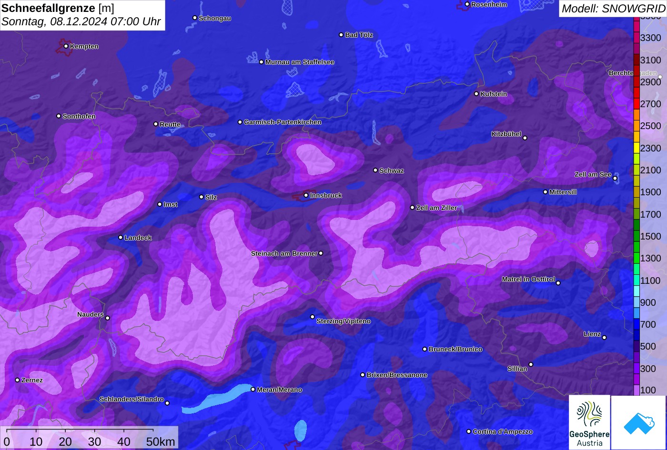Click the Zell am Ziller label

point(436,208)
